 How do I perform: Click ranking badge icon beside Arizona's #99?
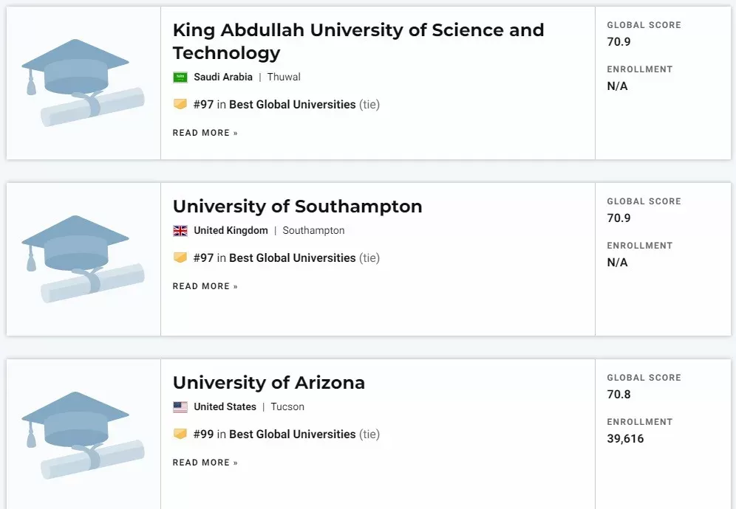[x=180, y=434]
